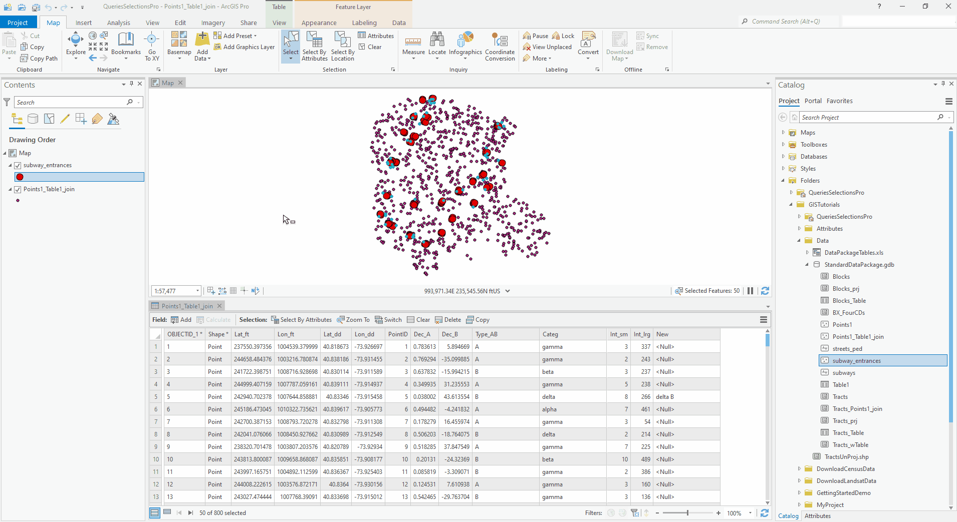Open the map scale dropdown

(197, 291)
